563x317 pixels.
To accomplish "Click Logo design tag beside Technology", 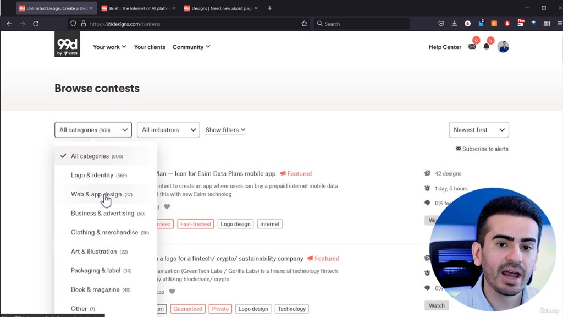I will pos(253,309).
